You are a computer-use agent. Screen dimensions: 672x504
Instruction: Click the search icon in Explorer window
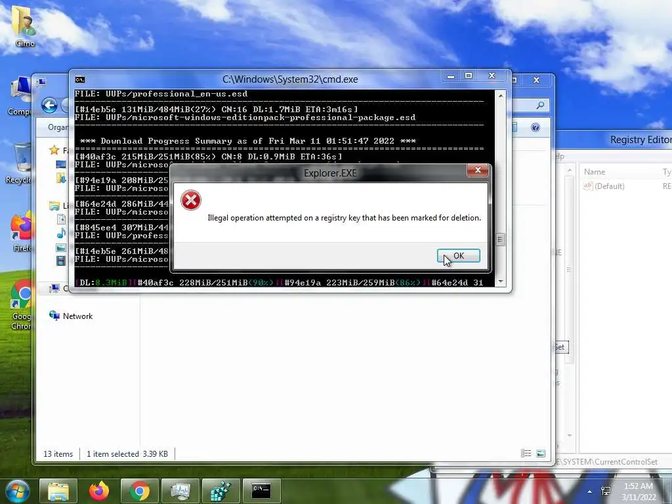541,105
